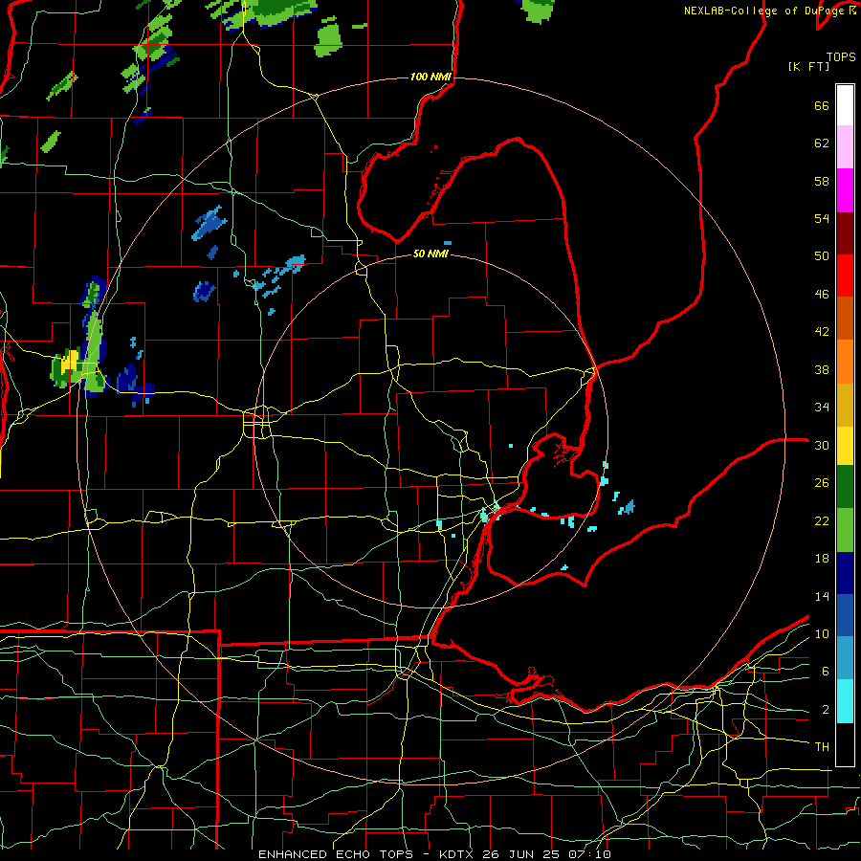This screenshot has height=861, width=861.
Task: Click the legend value '38'
Action: 822,369
